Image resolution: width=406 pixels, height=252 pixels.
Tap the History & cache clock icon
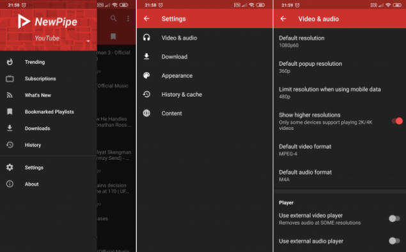[146, 94]
